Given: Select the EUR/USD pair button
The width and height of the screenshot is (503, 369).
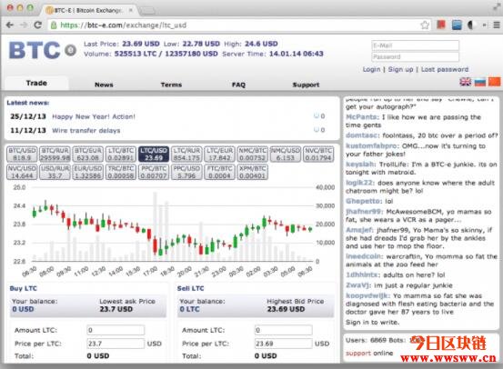Looking at the screenshot, I should tap(88, 172).
